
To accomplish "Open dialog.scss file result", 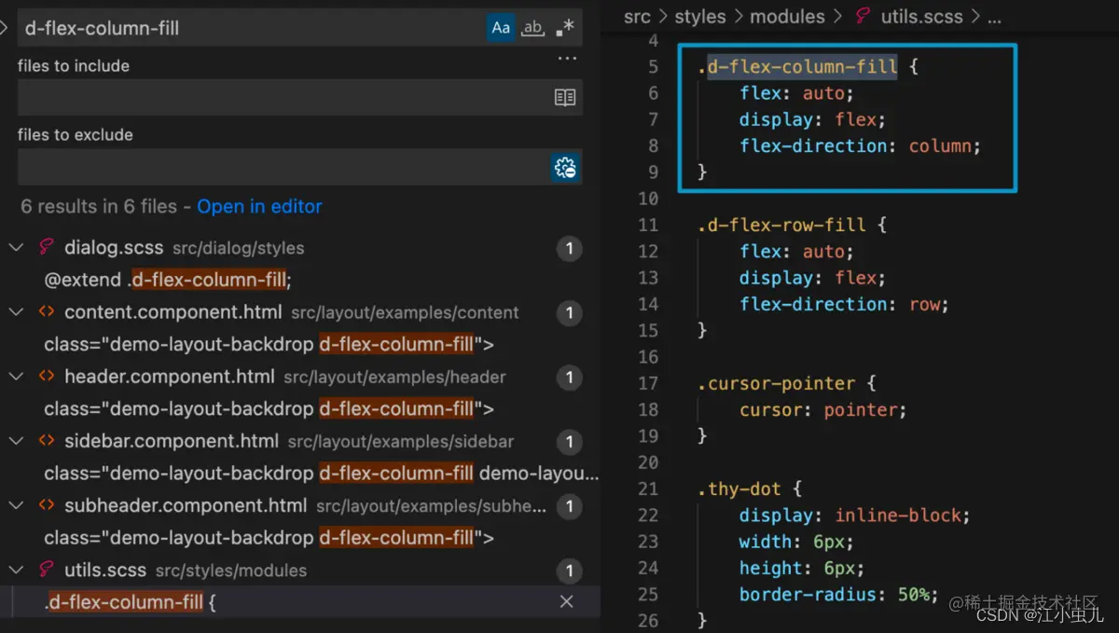I will [115, 248].
